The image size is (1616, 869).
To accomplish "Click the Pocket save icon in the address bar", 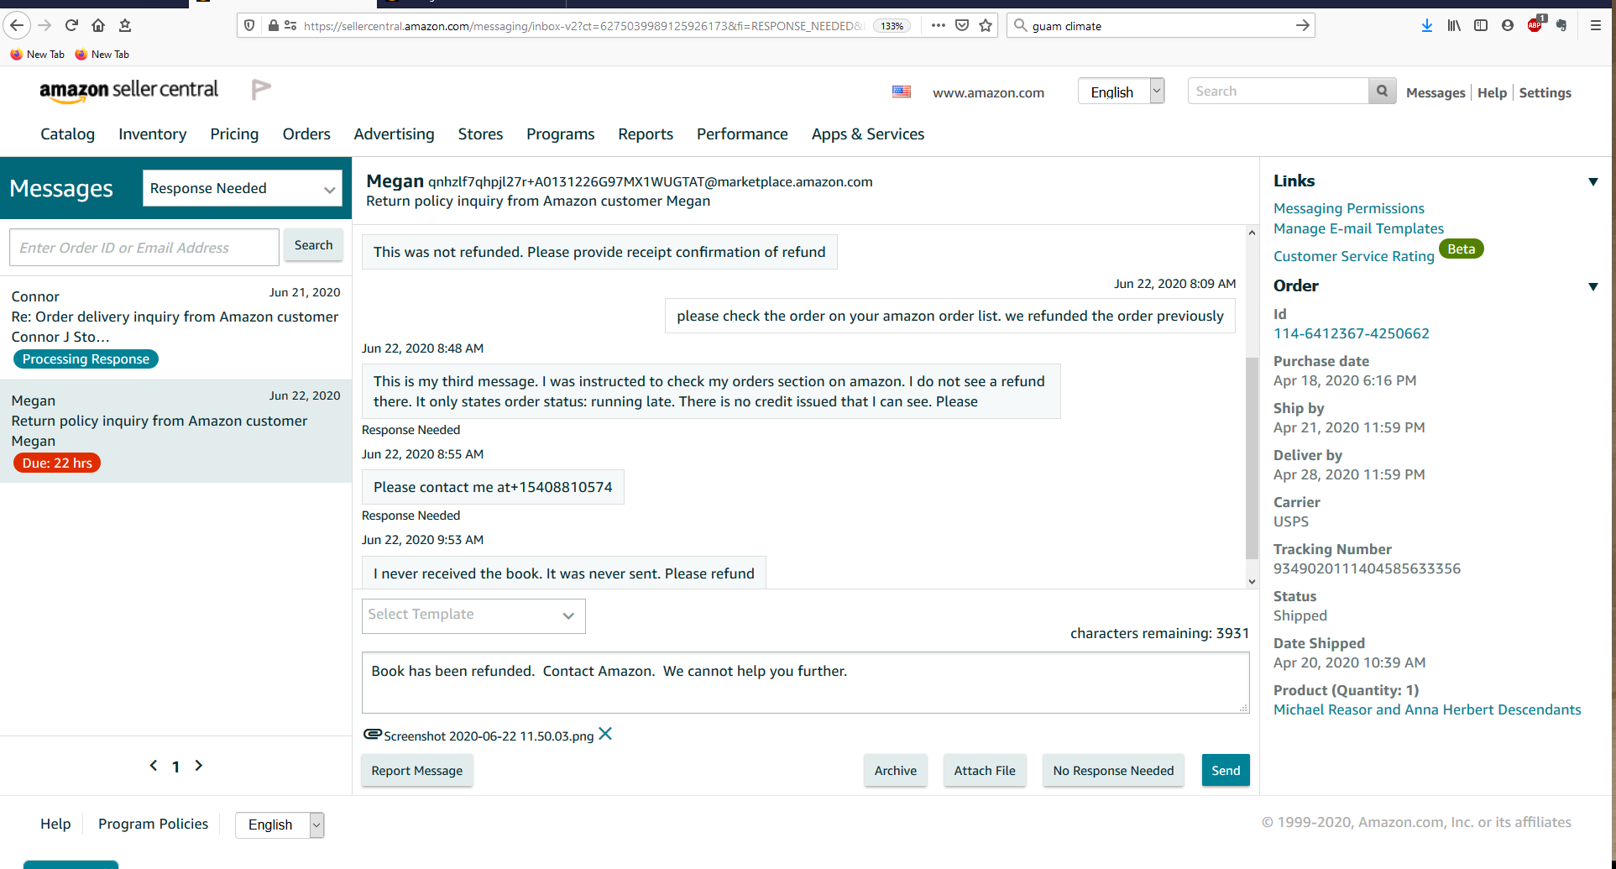I will [962, 25].
